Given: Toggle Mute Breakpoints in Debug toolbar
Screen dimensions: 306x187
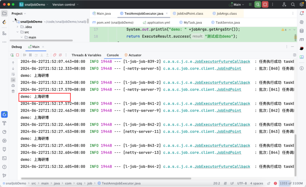Looking at the screenshot, I should tap(60, 55).
